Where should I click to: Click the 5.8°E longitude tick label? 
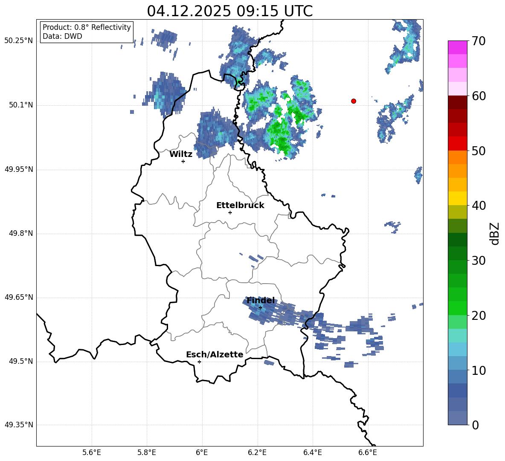(147, 452)
